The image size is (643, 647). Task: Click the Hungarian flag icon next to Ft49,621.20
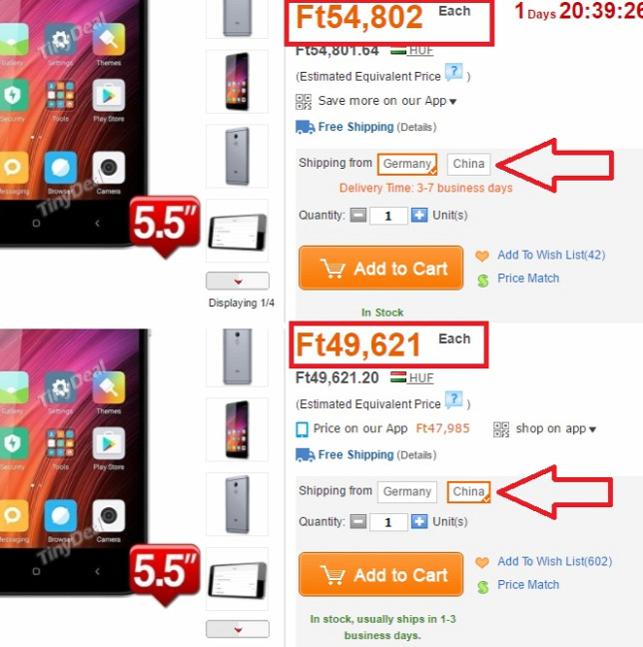(398, 377)
